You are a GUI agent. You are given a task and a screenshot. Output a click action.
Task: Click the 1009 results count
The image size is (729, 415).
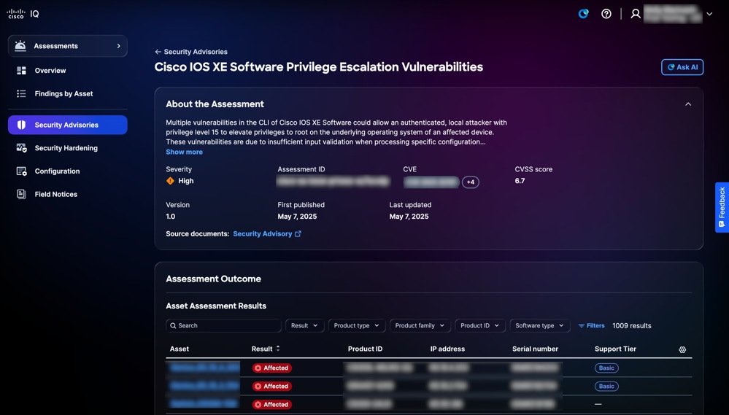(631, 326)
